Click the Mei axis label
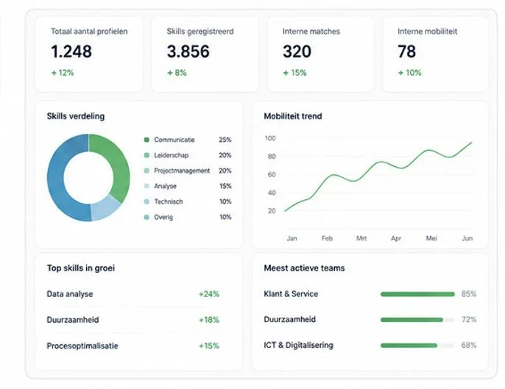The height and width of the screenshot is (389, 505). click(x=431, y=238)
